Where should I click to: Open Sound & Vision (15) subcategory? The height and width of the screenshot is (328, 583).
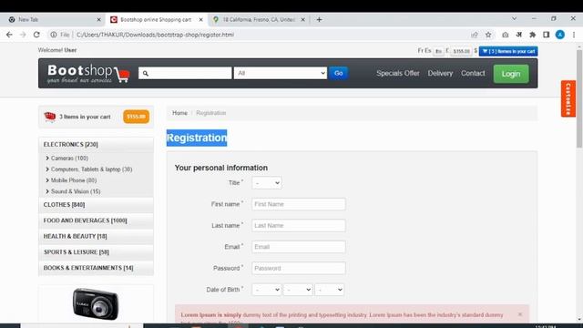tap(75, 191)
